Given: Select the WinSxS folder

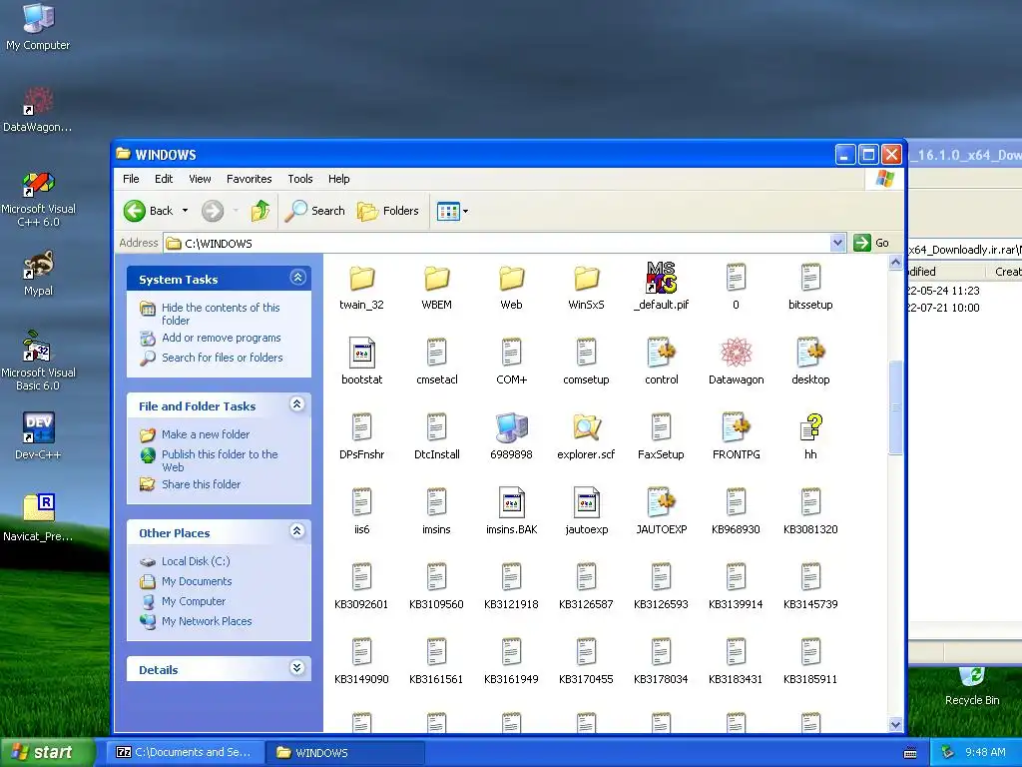Looking at the screenshot, I should [586, 280].
